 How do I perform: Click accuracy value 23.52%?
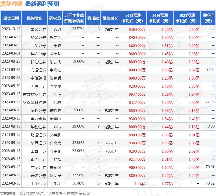tap(78, 29)
